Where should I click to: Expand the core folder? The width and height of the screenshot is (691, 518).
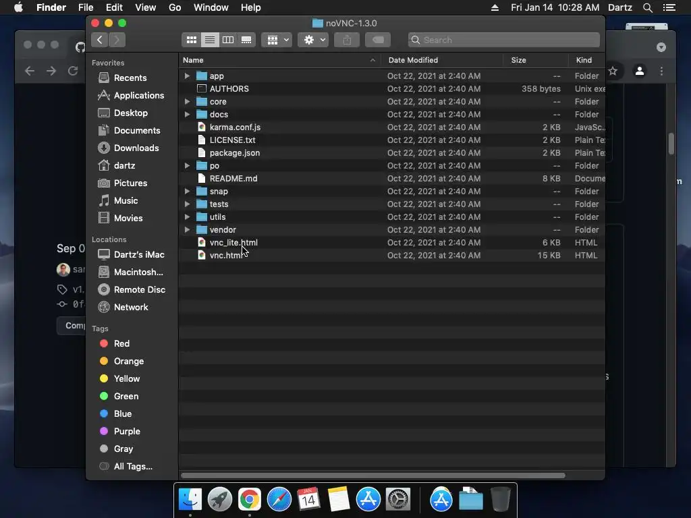188,101
